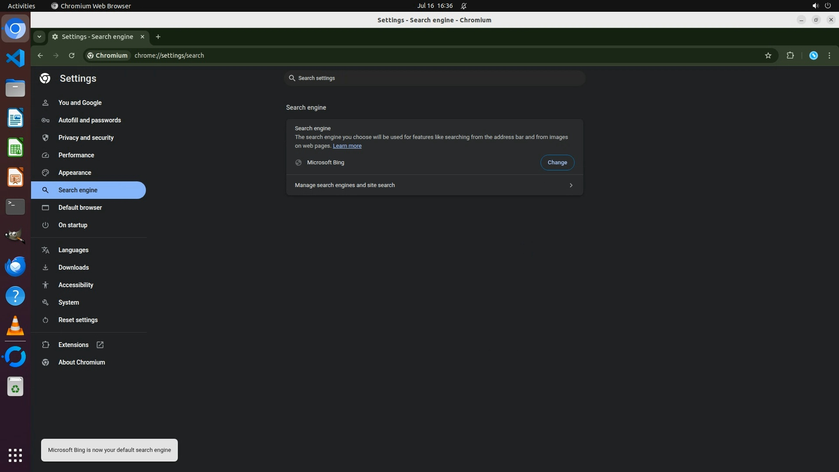Close the Settings tab

[142, 37]
